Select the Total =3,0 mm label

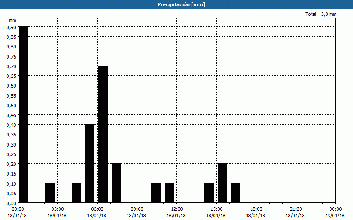[321, 14]
